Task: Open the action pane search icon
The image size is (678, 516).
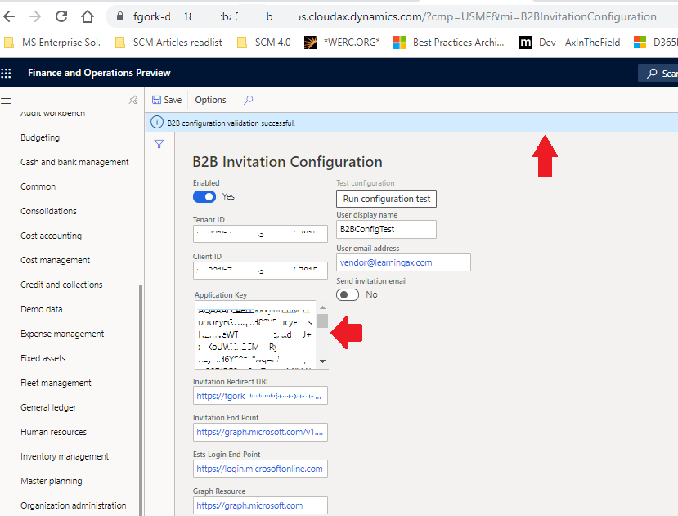Action: point(247,99)
